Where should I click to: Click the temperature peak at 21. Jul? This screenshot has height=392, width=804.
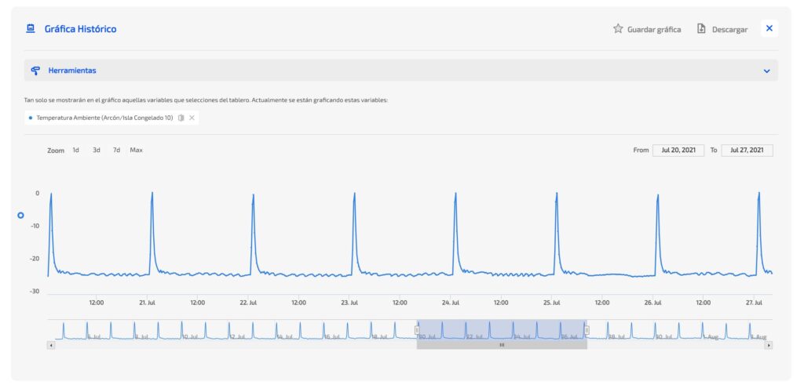(152, 194)
